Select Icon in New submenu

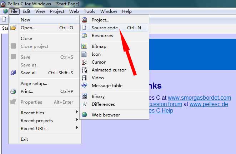pyautogui.click(x=114, y=54)
